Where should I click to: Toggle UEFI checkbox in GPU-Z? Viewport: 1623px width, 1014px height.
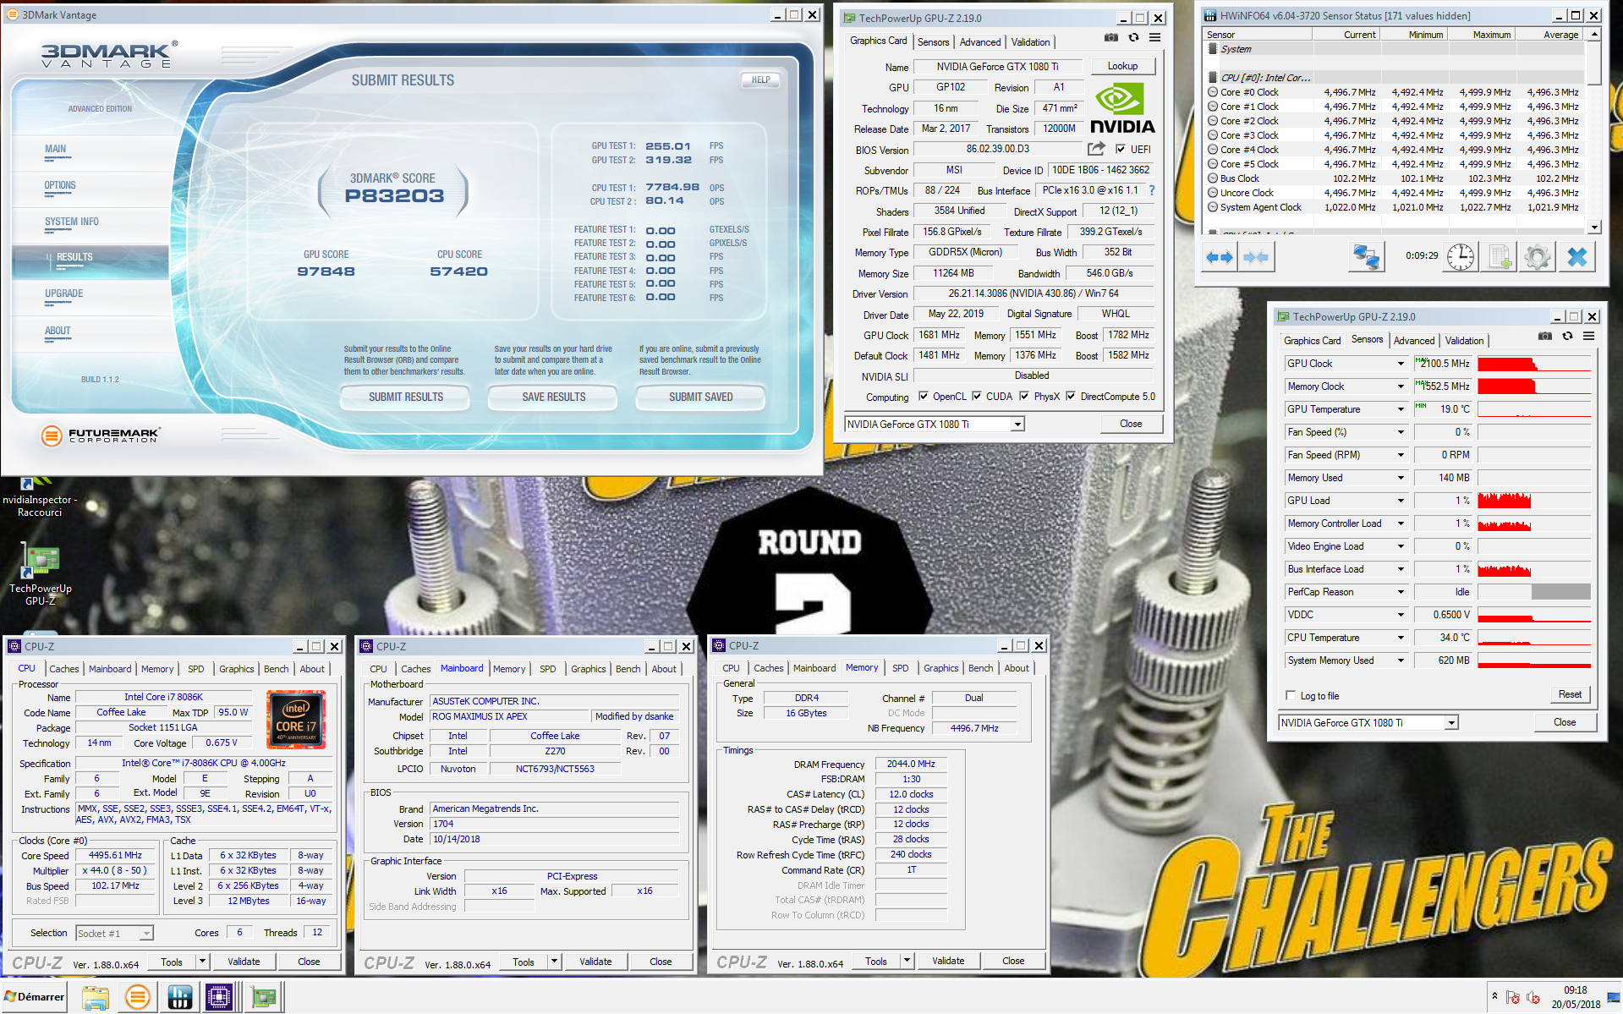coord(1121,149)
